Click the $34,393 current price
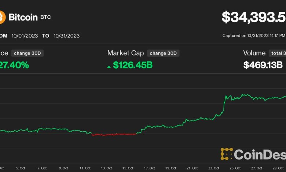This screenshot has width=286, height=172. [253, 17]
